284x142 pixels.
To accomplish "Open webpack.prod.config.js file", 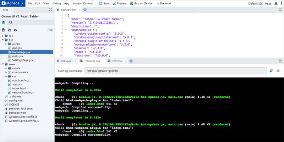I will (24, 121).
